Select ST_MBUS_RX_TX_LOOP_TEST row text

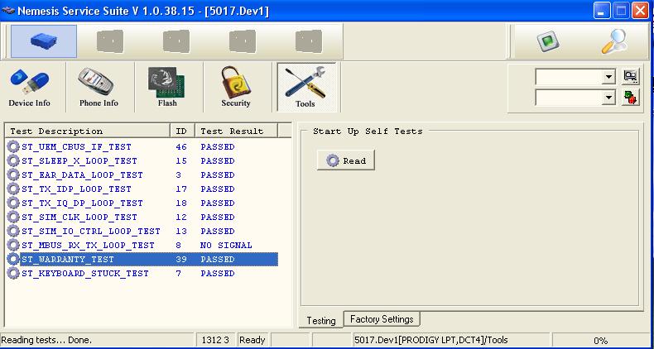tap(88, 246)
